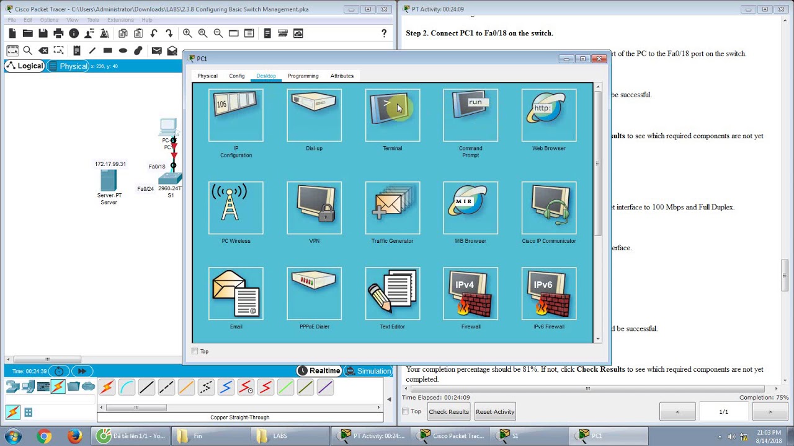Click the Zoom Out magnifier icon
This screenshot has width=794, height=446.
218,33
